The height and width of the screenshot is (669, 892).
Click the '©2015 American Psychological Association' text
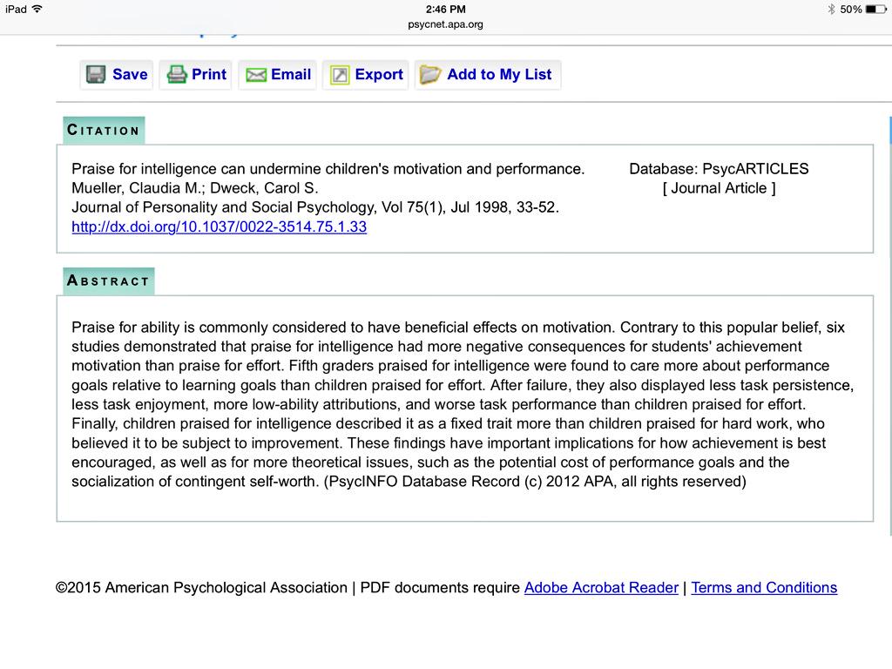[201, 588]
